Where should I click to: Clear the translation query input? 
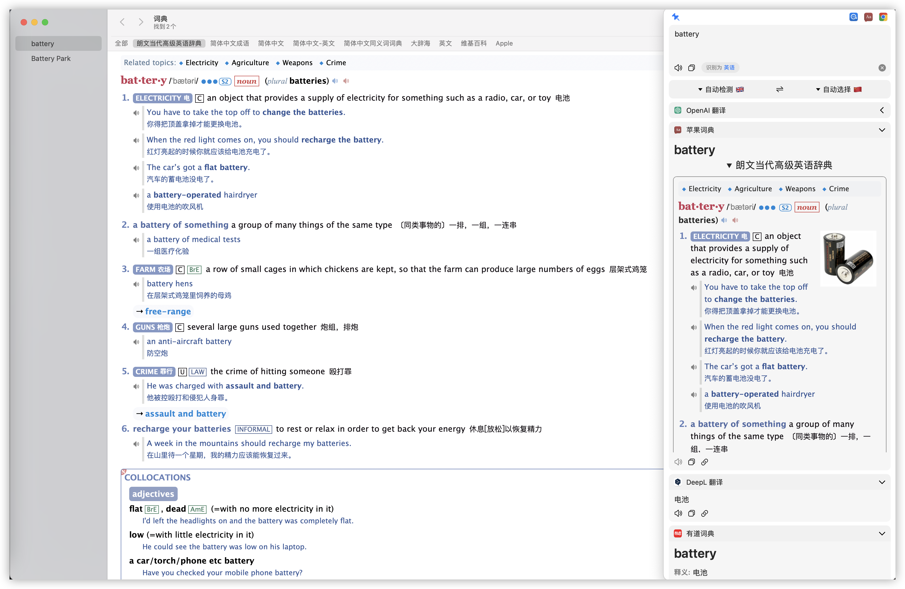(x=882, y=68)
